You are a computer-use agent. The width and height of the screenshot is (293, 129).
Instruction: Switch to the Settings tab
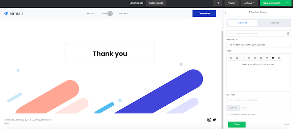(x=274, y=23)
